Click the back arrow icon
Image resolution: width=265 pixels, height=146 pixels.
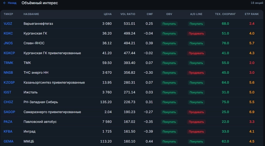tap(5, 3)
